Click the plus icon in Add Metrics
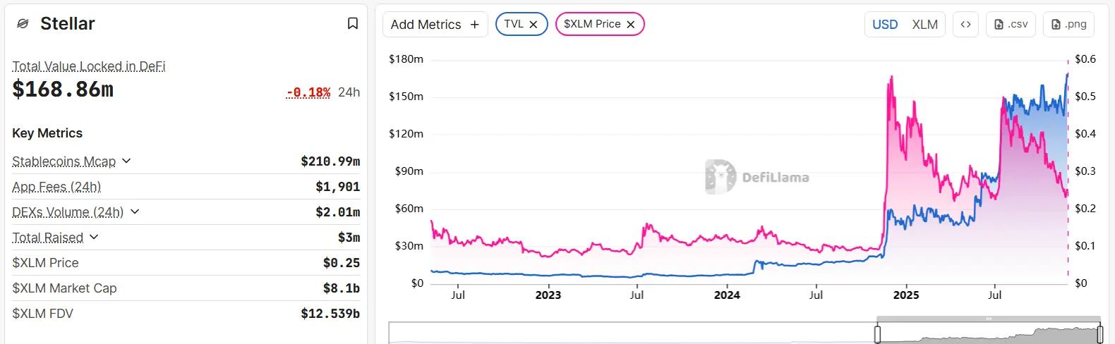Viewport: 1115px width, 344px height. [475, 25]
